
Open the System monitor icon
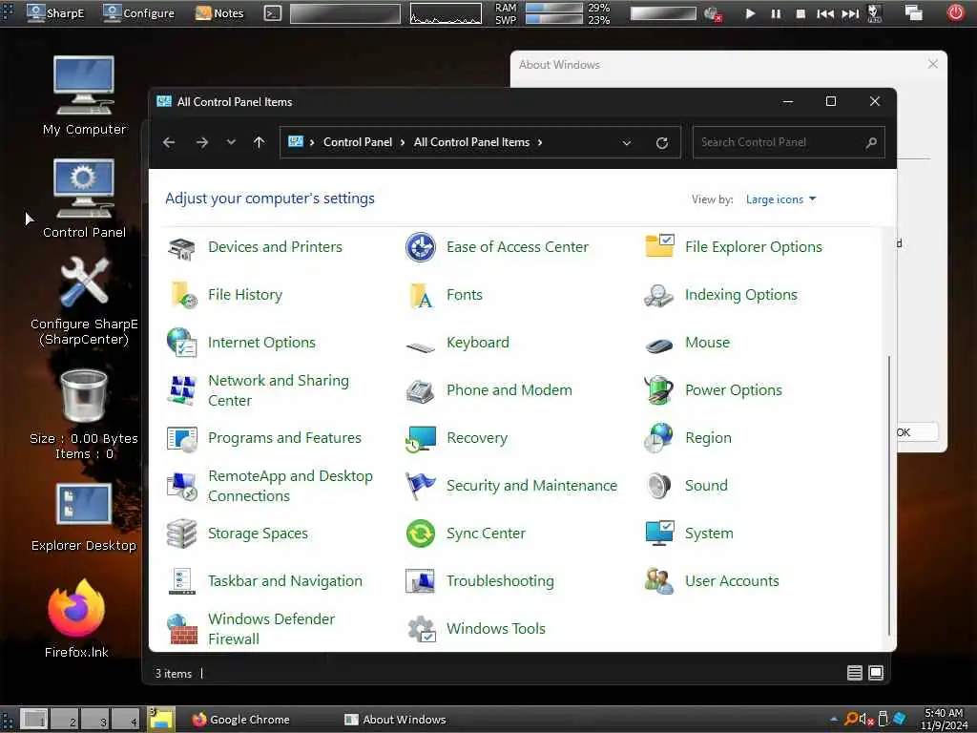[x=659, y=533]
